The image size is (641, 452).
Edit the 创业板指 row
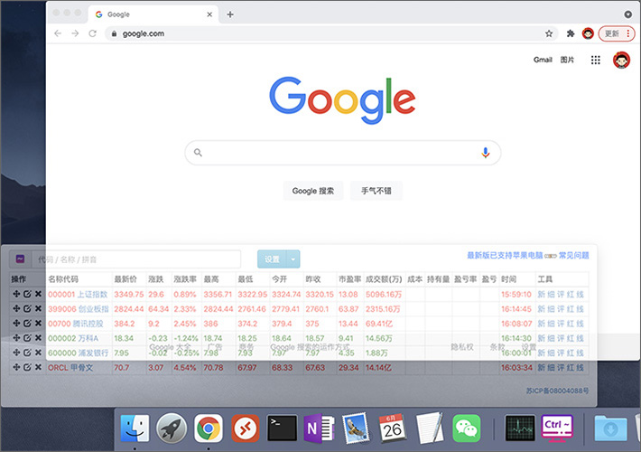[x=27, y=308]
